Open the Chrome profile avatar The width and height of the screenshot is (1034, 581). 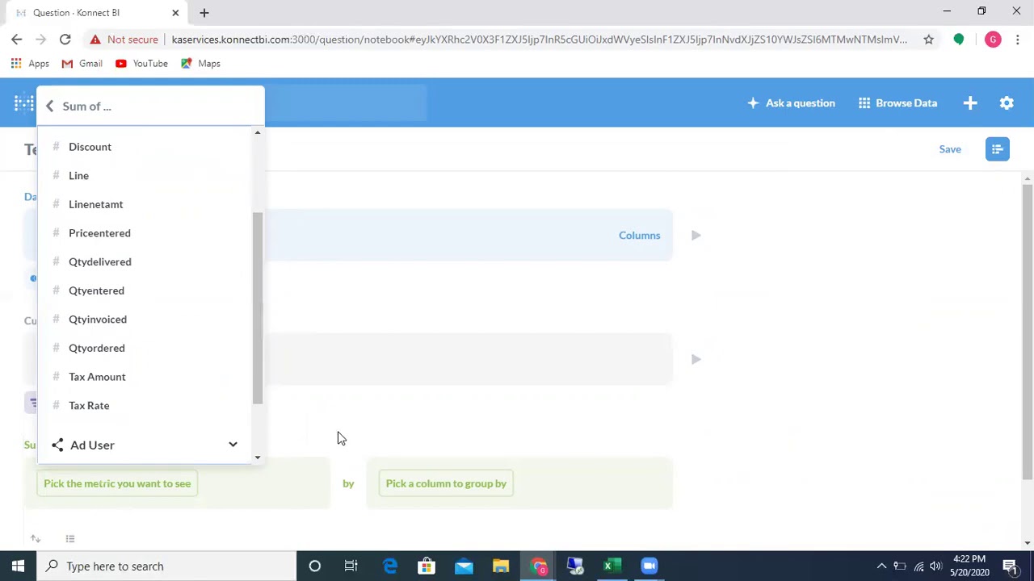[993, 40]
